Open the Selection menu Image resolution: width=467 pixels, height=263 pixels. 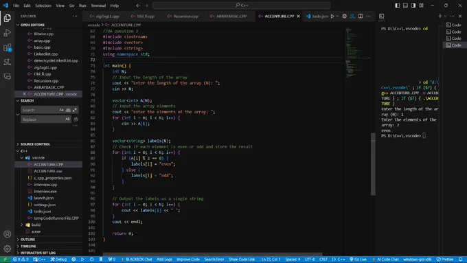[43, 5]
